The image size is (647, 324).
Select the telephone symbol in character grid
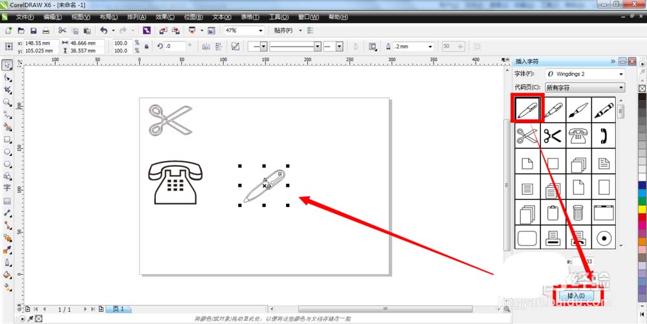(x=576, y=136)
